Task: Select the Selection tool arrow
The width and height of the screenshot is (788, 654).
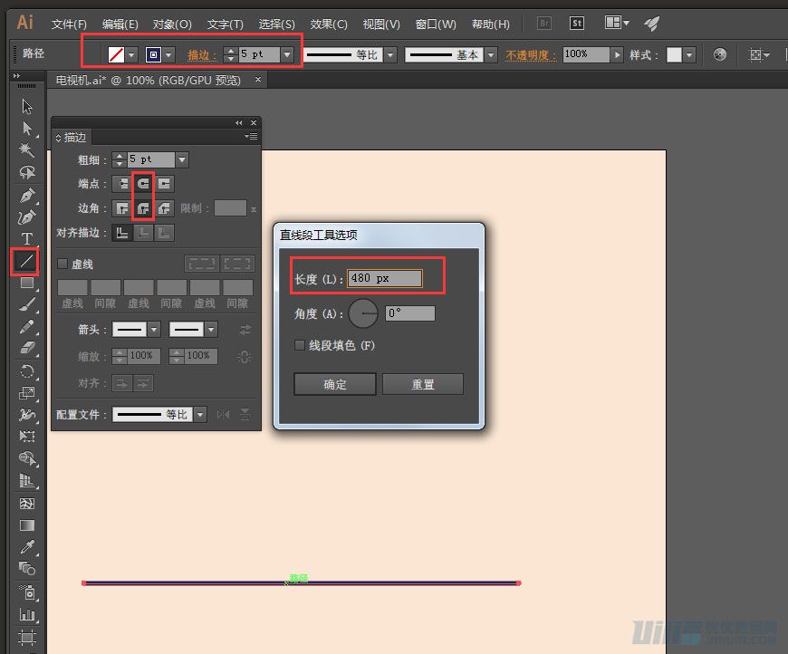Action: (27, 105)
